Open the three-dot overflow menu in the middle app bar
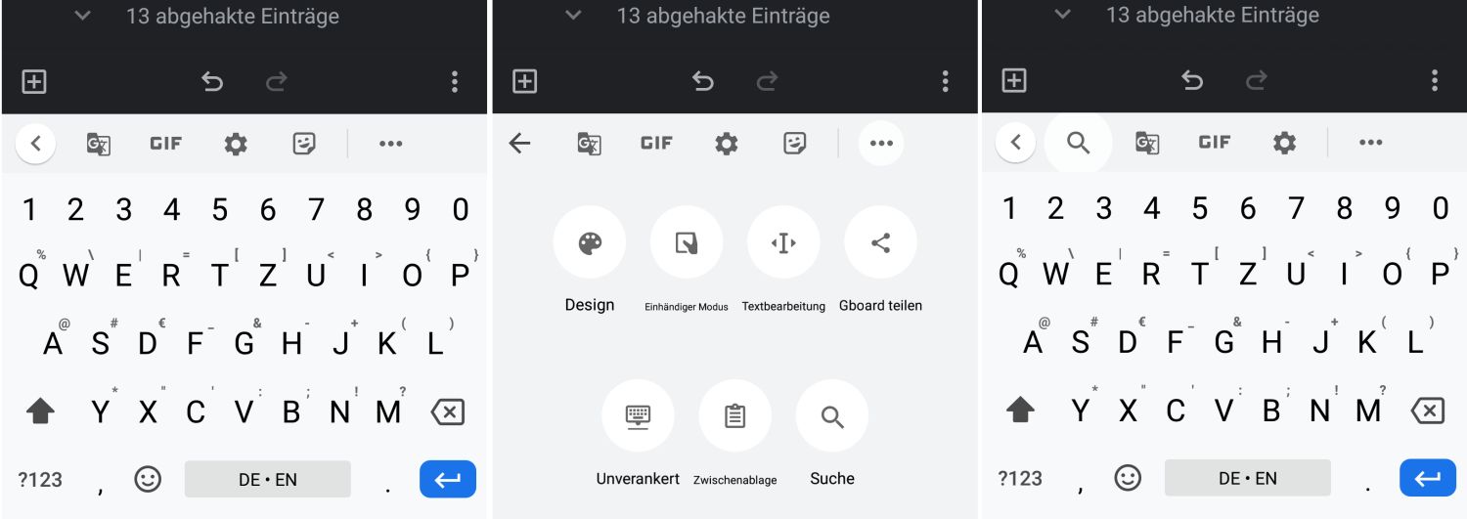Viewport: 1467px width, 519px height. pyautogui.click(x=945, y=81)
